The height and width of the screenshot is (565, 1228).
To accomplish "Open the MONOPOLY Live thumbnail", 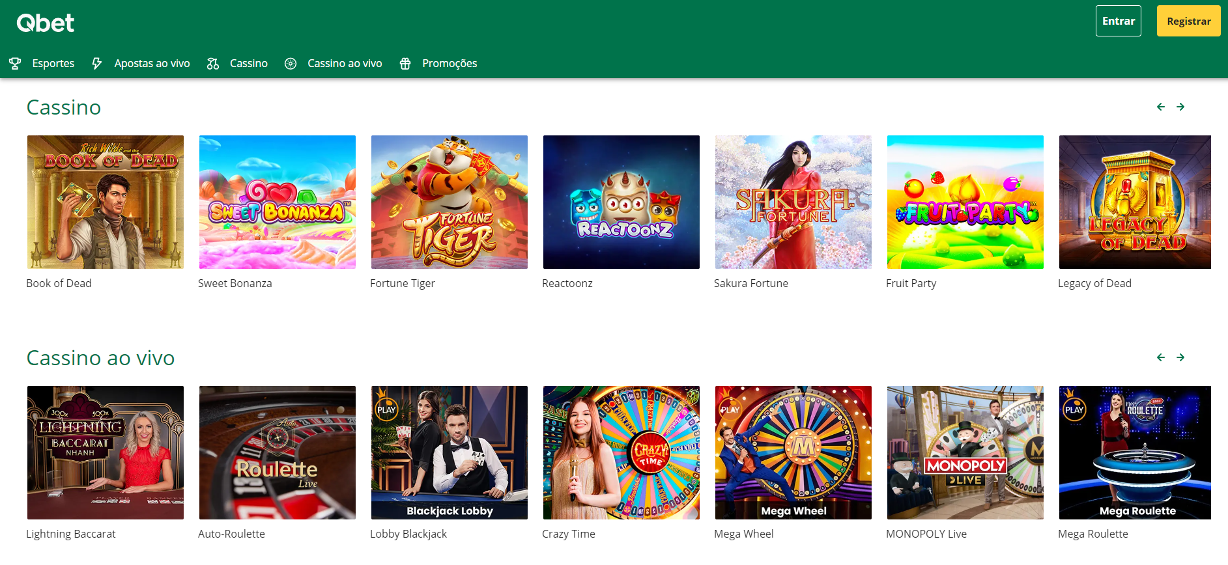I will coord(965,452).
